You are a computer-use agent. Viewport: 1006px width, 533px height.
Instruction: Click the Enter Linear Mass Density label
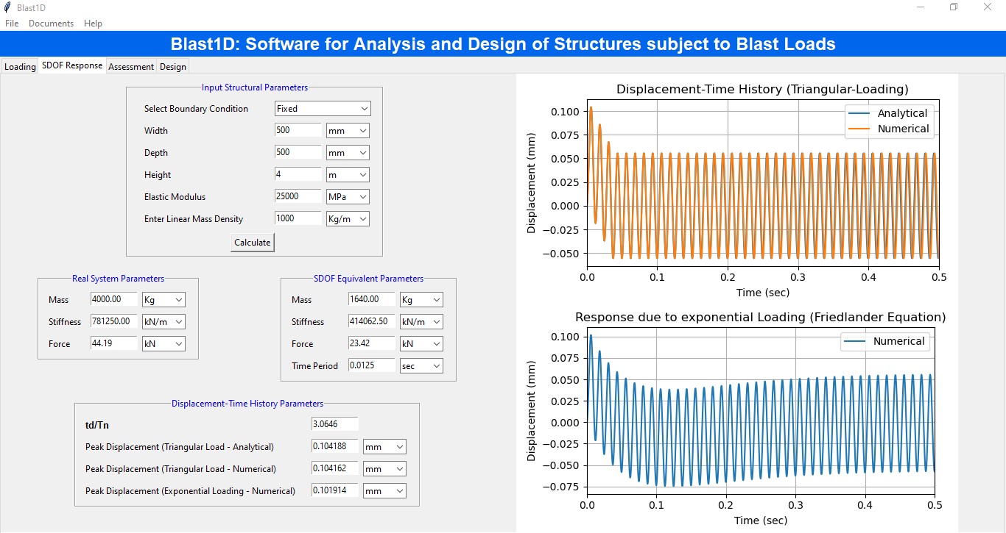tap(194, 219)
